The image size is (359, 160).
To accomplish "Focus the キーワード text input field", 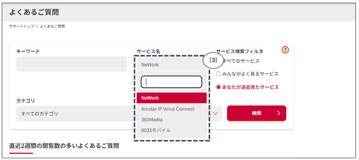I will (x=71, y=64).
